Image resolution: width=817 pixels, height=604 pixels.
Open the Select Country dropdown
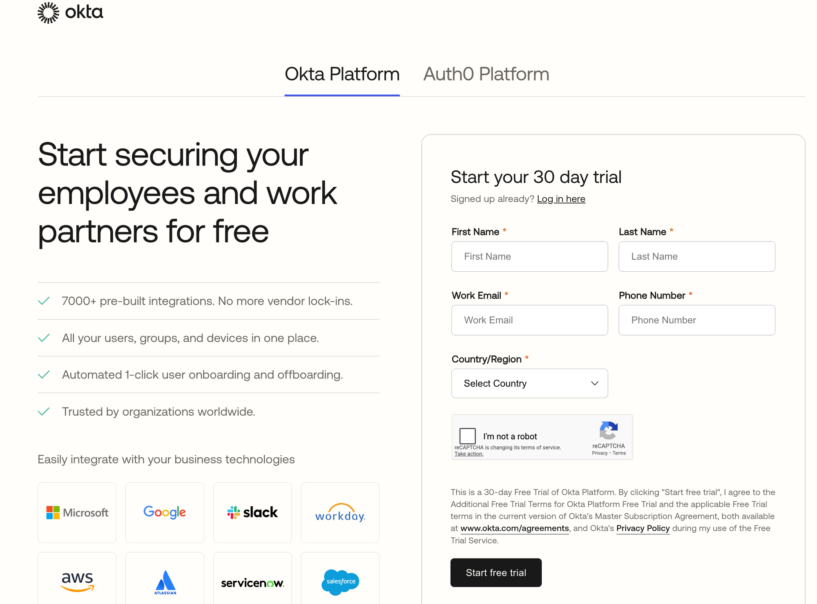[x=529, y=383]
